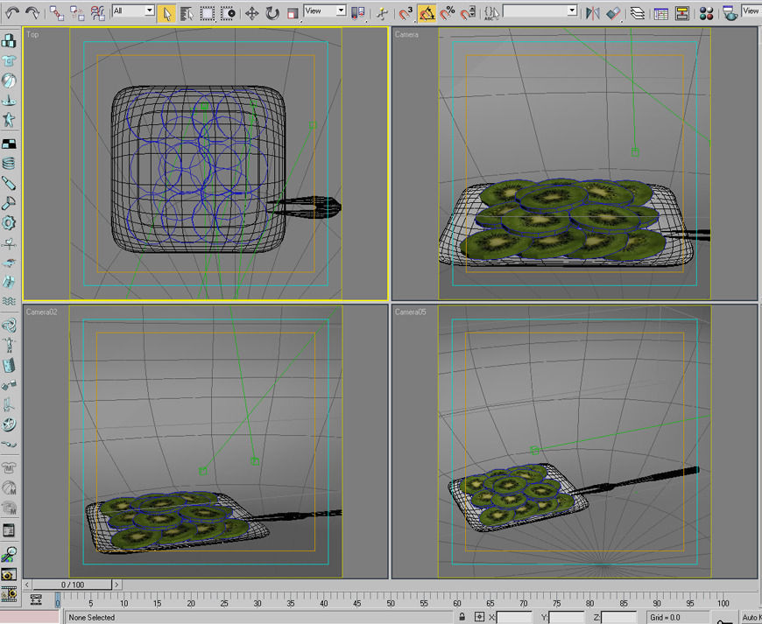Open the rectangular selection region flyout

208,13
